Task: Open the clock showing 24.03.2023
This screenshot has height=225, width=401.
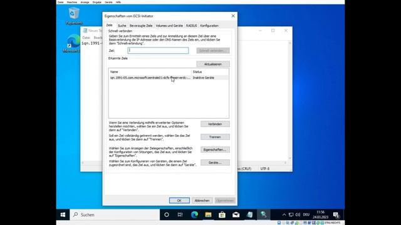Action: [320, 214]
